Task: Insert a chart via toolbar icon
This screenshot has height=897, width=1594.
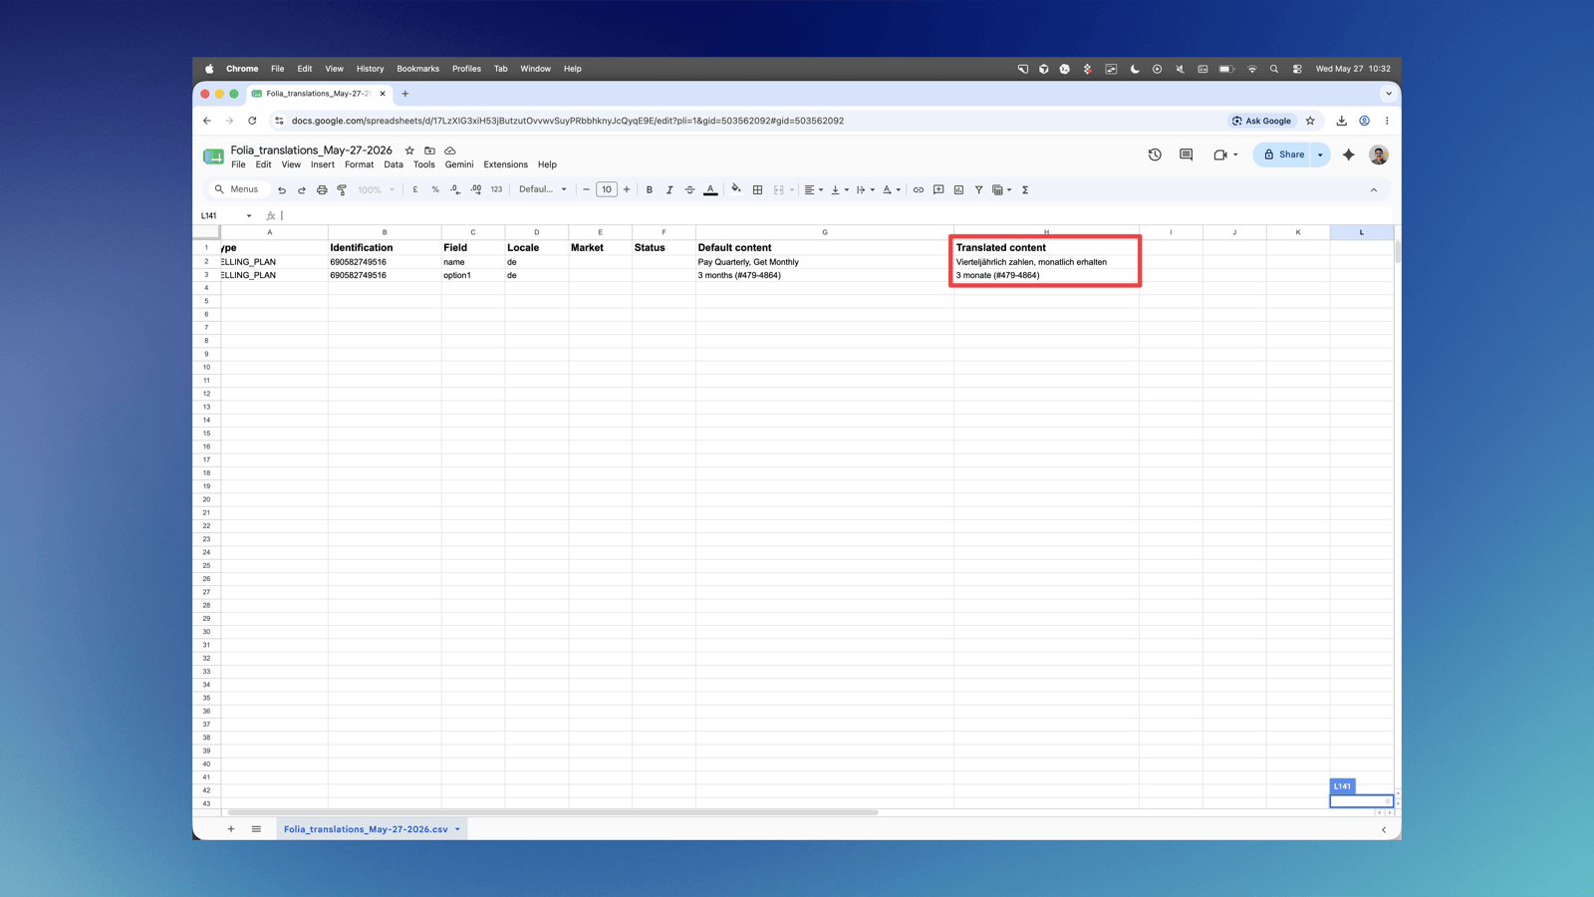Action: tap(958, 189)
